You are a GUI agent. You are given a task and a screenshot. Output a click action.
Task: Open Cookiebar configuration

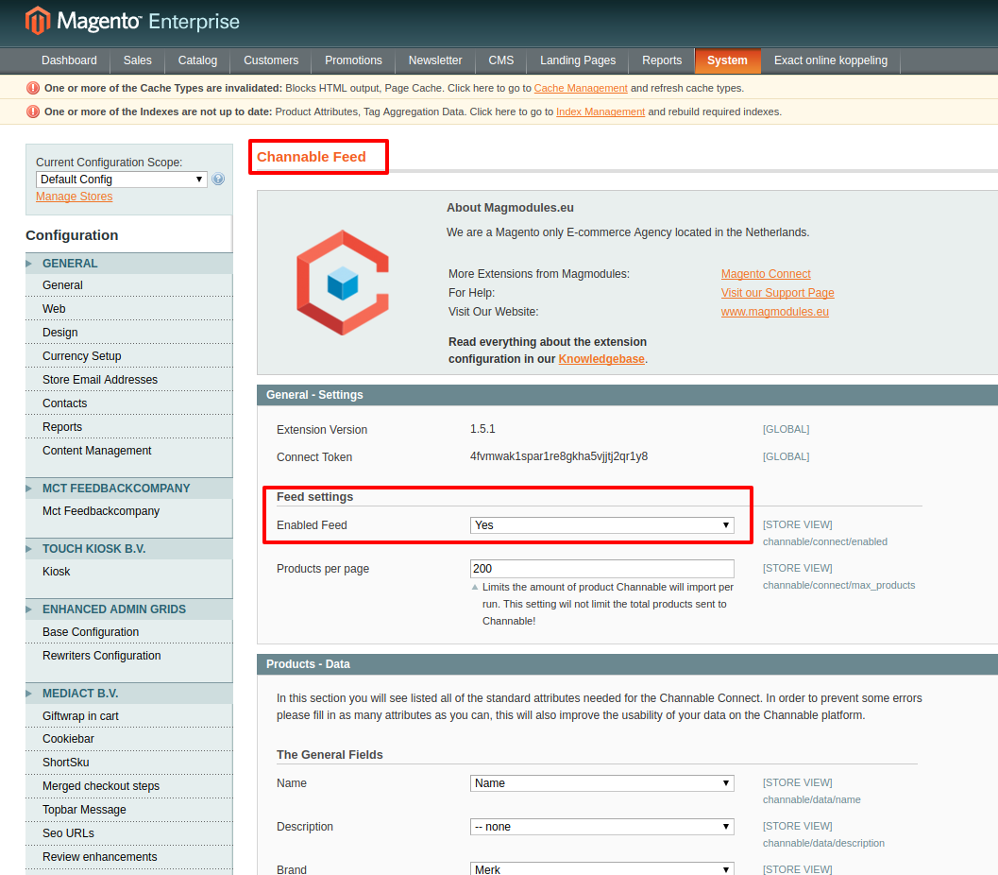(129, 739)
